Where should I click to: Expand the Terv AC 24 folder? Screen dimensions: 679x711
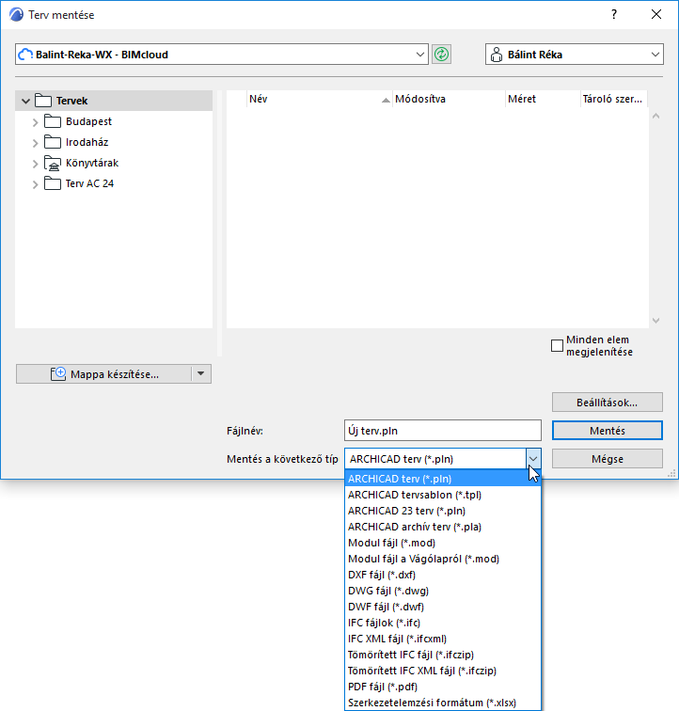click(36, 184)
